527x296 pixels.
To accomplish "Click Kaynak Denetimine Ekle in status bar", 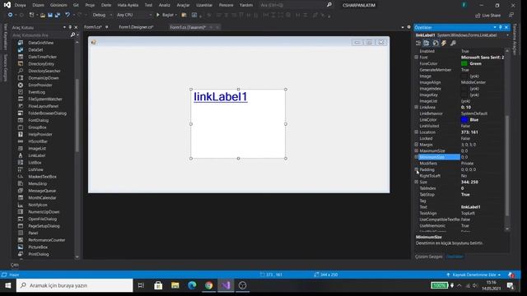I will [x=474, y=275].
